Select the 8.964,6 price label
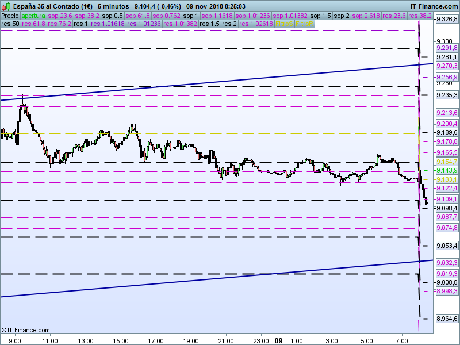Viewport: 460px width, 345px height. [x=447, y=319]
